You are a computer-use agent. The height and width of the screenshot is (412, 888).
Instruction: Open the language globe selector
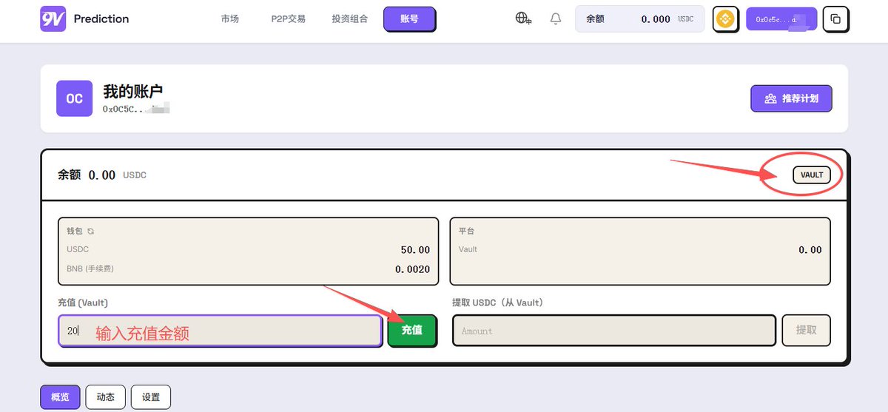[524, 18]
